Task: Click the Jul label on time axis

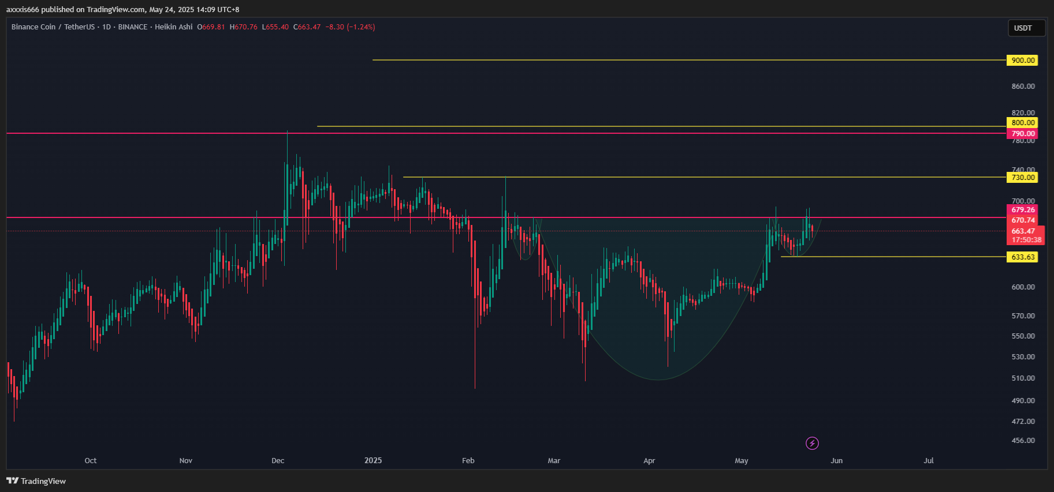Action: 929,460
